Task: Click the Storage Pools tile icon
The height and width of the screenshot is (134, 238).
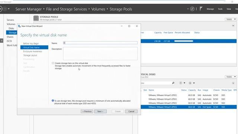Action: 36,18
